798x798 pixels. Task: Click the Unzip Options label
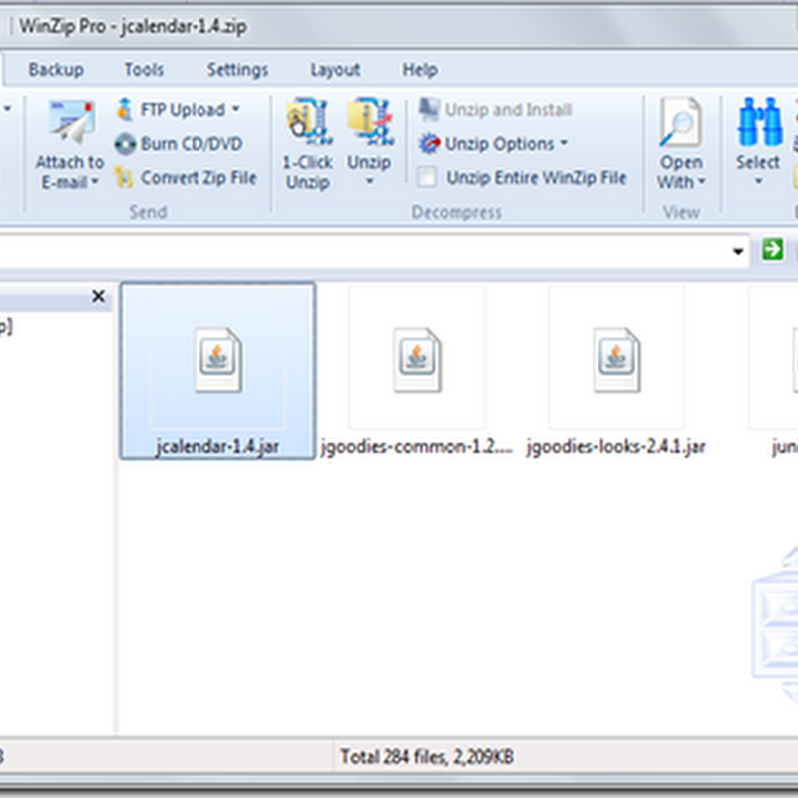500,144
